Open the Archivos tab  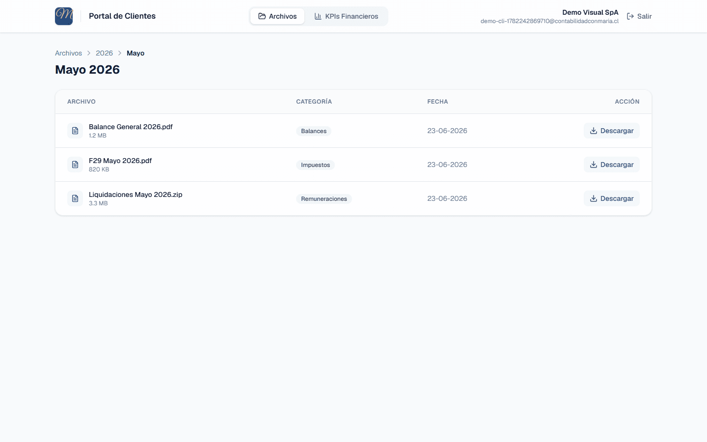[x=277, y=16]
